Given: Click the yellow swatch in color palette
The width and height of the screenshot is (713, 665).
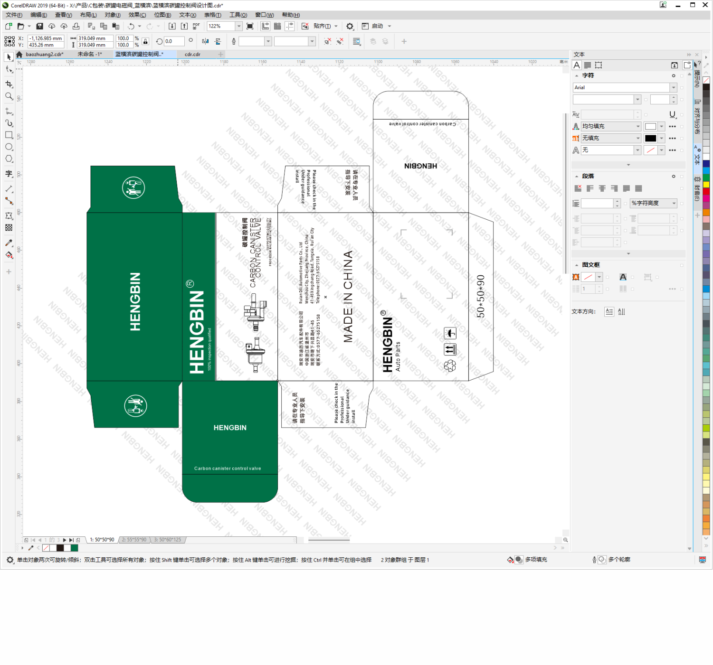Looking at the screenshot, I should pos(706,185).
